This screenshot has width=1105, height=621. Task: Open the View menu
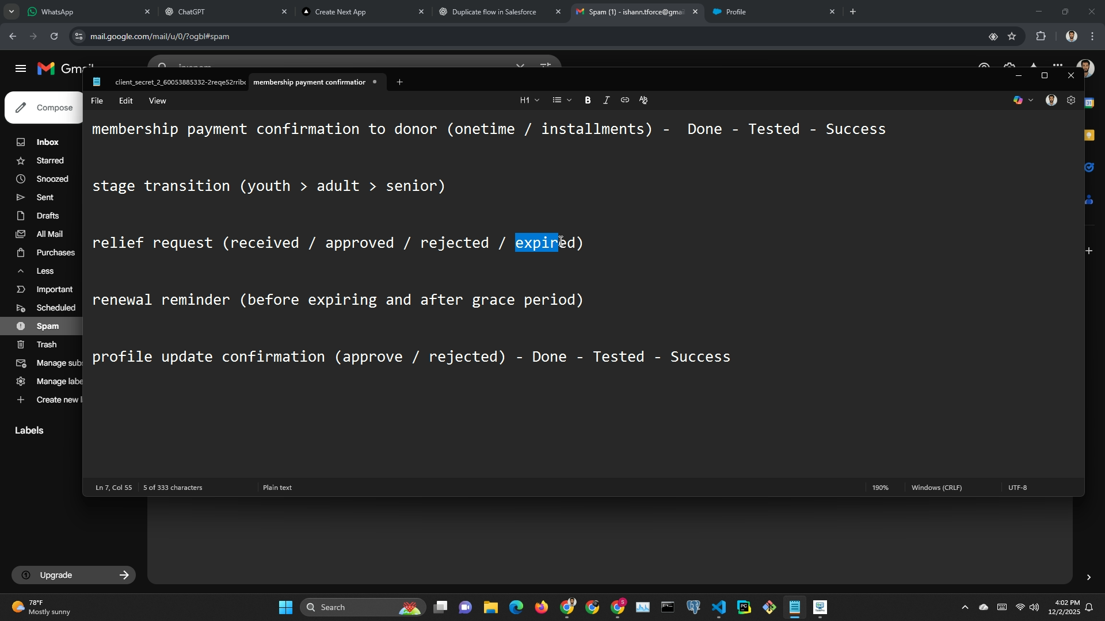click(157, 101)
